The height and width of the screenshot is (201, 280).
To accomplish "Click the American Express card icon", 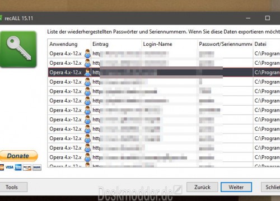I will tap(18, 167).
